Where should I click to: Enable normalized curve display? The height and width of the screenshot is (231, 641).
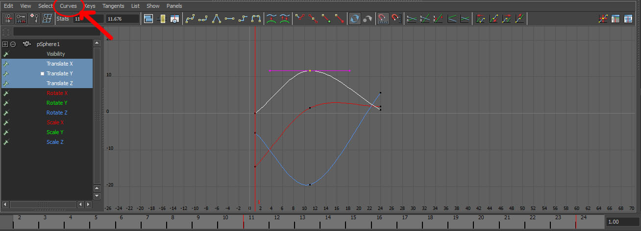pyautogui.click(x=412, y=19)
